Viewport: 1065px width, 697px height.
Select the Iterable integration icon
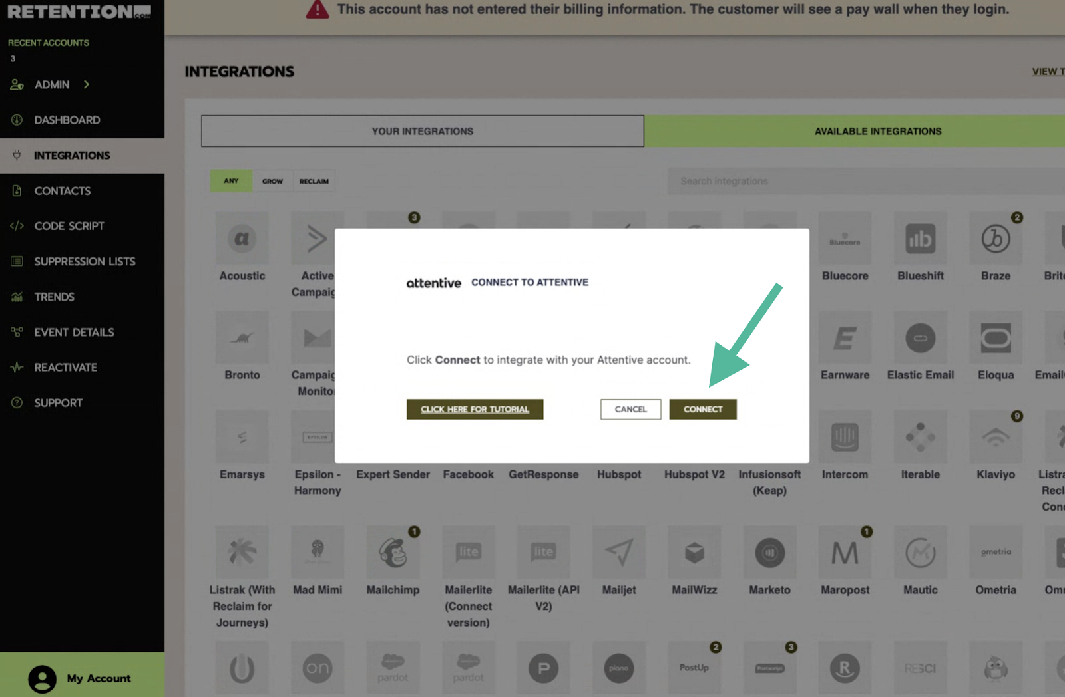click(x=920, y=436)
